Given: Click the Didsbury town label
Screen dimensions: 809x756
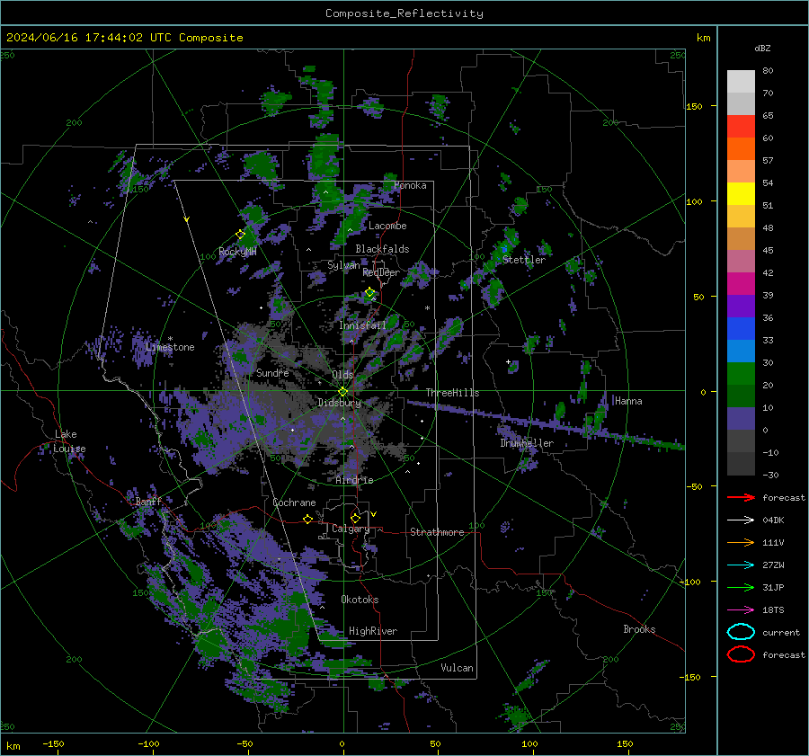Looking at the screenshot, I should pos(339,403).
